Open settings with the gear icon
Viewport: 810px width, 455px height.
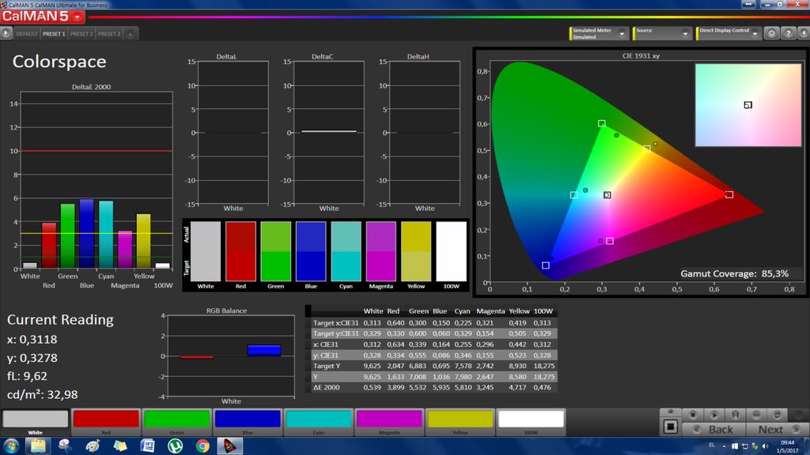click(x=771, y=33)
